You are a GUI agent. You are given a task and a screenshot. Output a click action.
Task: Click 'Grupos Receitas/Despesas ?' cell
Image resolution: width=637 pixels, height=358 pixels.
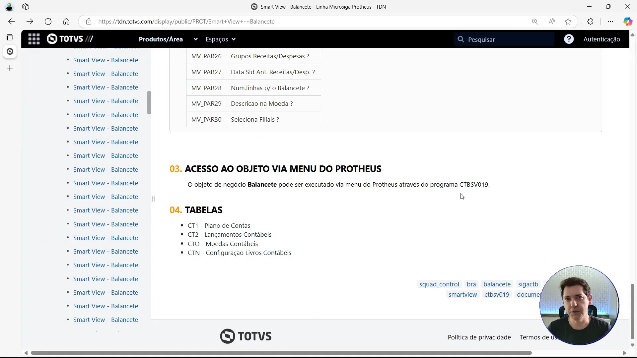273,56
